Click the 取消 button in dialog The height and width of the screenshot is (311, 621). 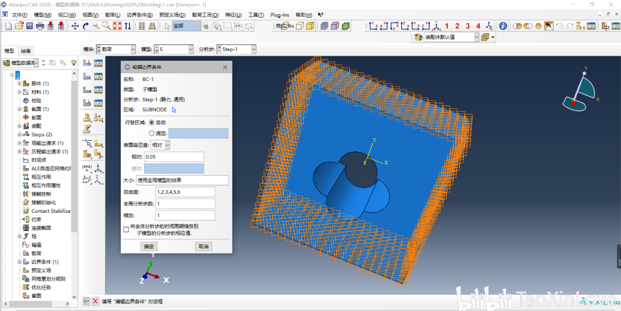(x=204, y=246)
